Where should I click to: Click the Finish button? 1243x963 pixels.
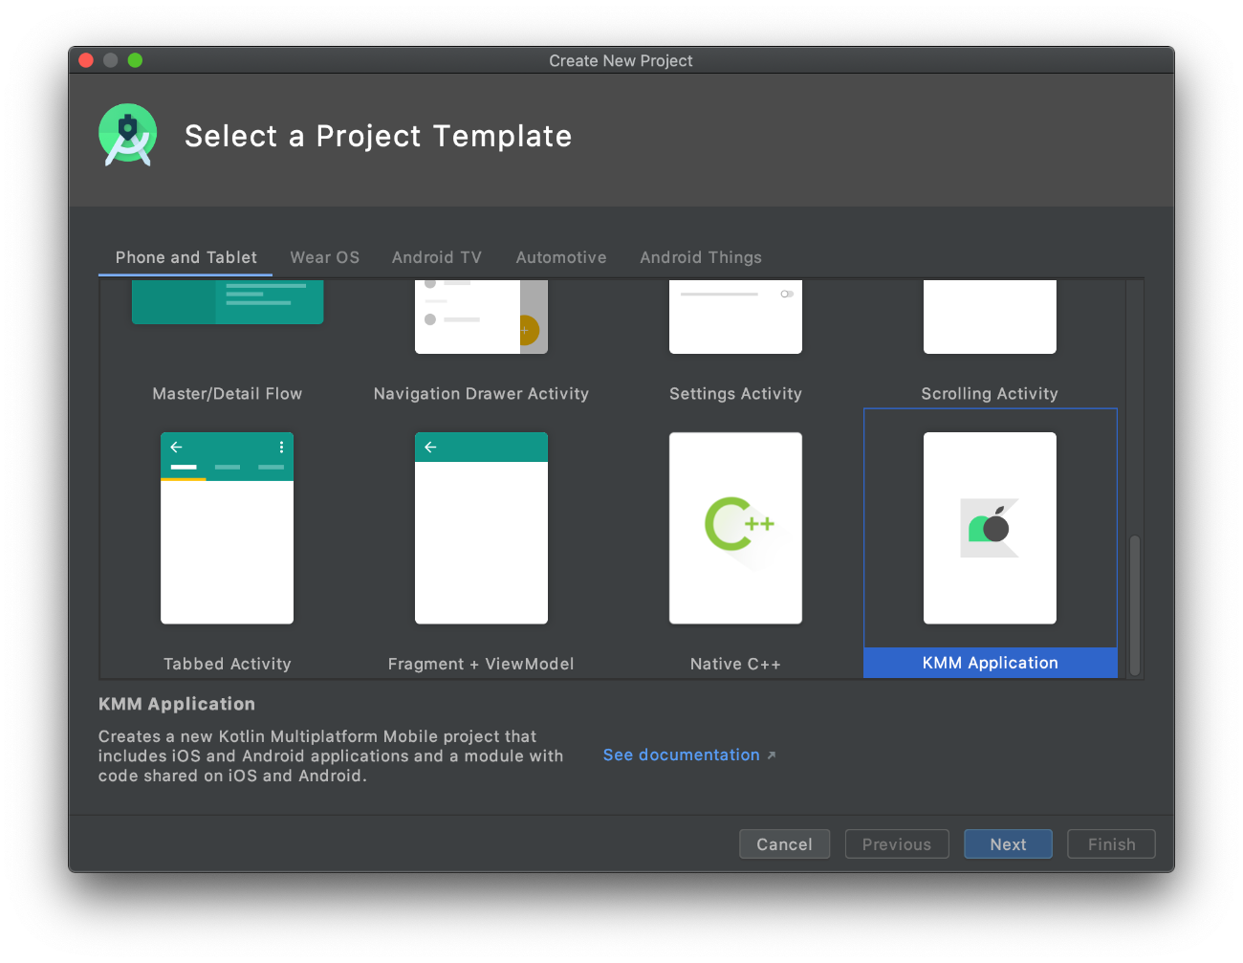tap(1111, 844)
